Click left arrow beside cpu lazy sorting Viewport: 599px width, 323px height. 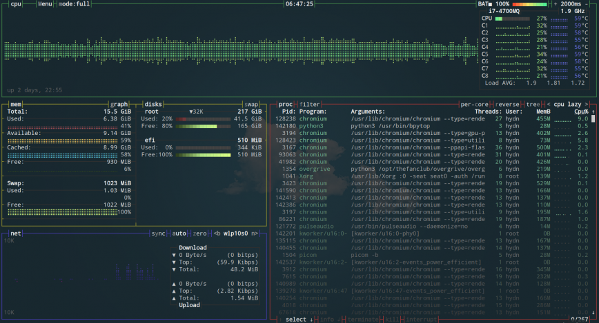549,104
